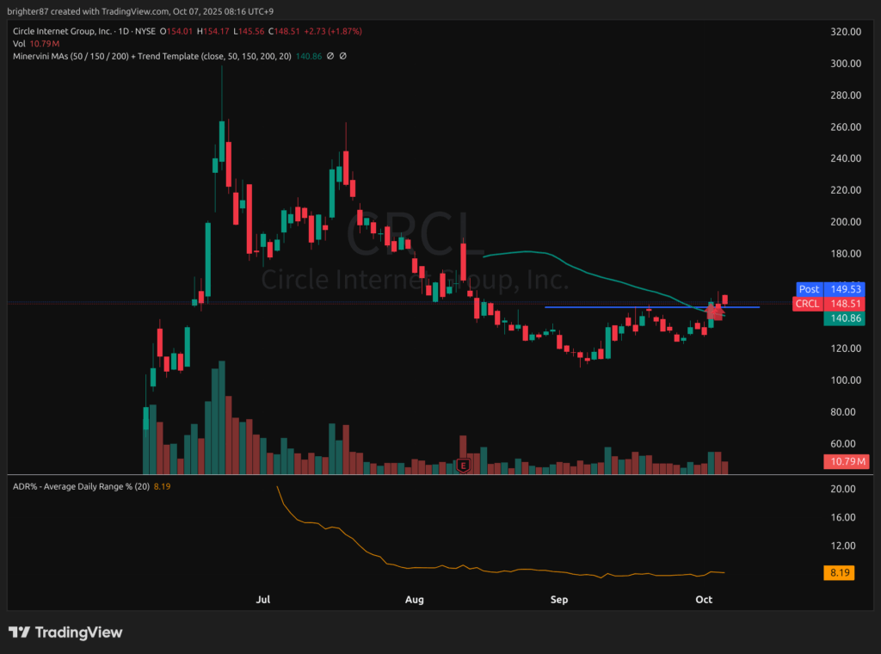Click the TradingView logo icon
This screenshot has width=881, height=654.
point(19,632)
